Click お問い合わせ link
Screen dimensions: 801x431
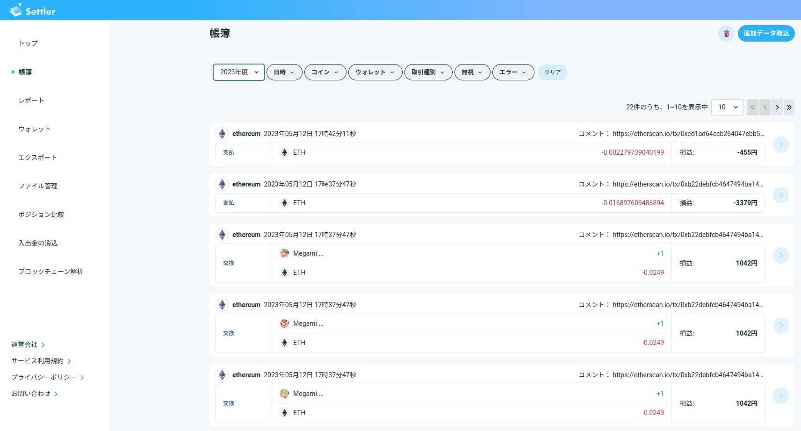pos(34,394)
